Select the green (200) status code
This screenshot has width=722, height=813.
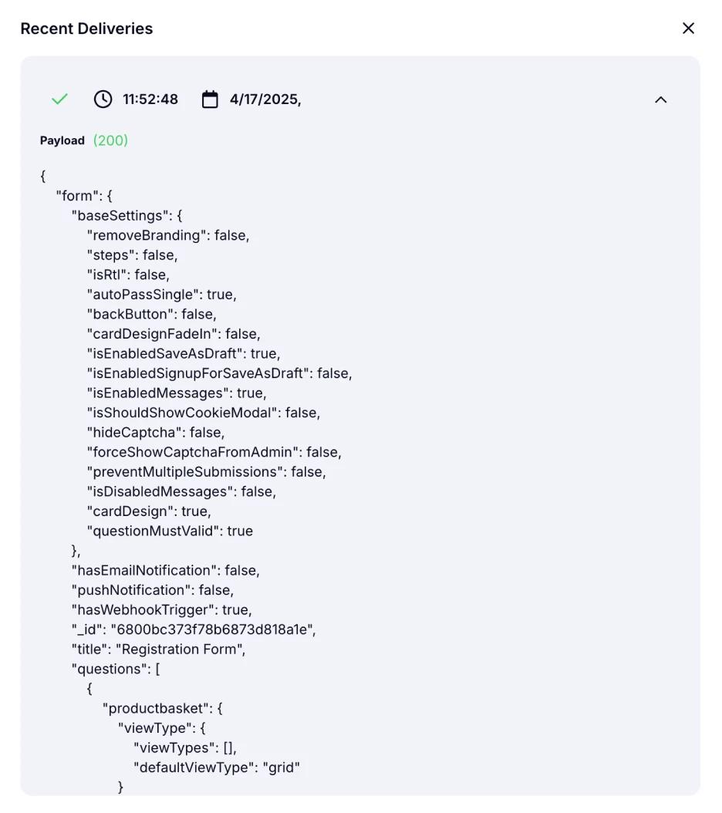(x=110, y=140)
